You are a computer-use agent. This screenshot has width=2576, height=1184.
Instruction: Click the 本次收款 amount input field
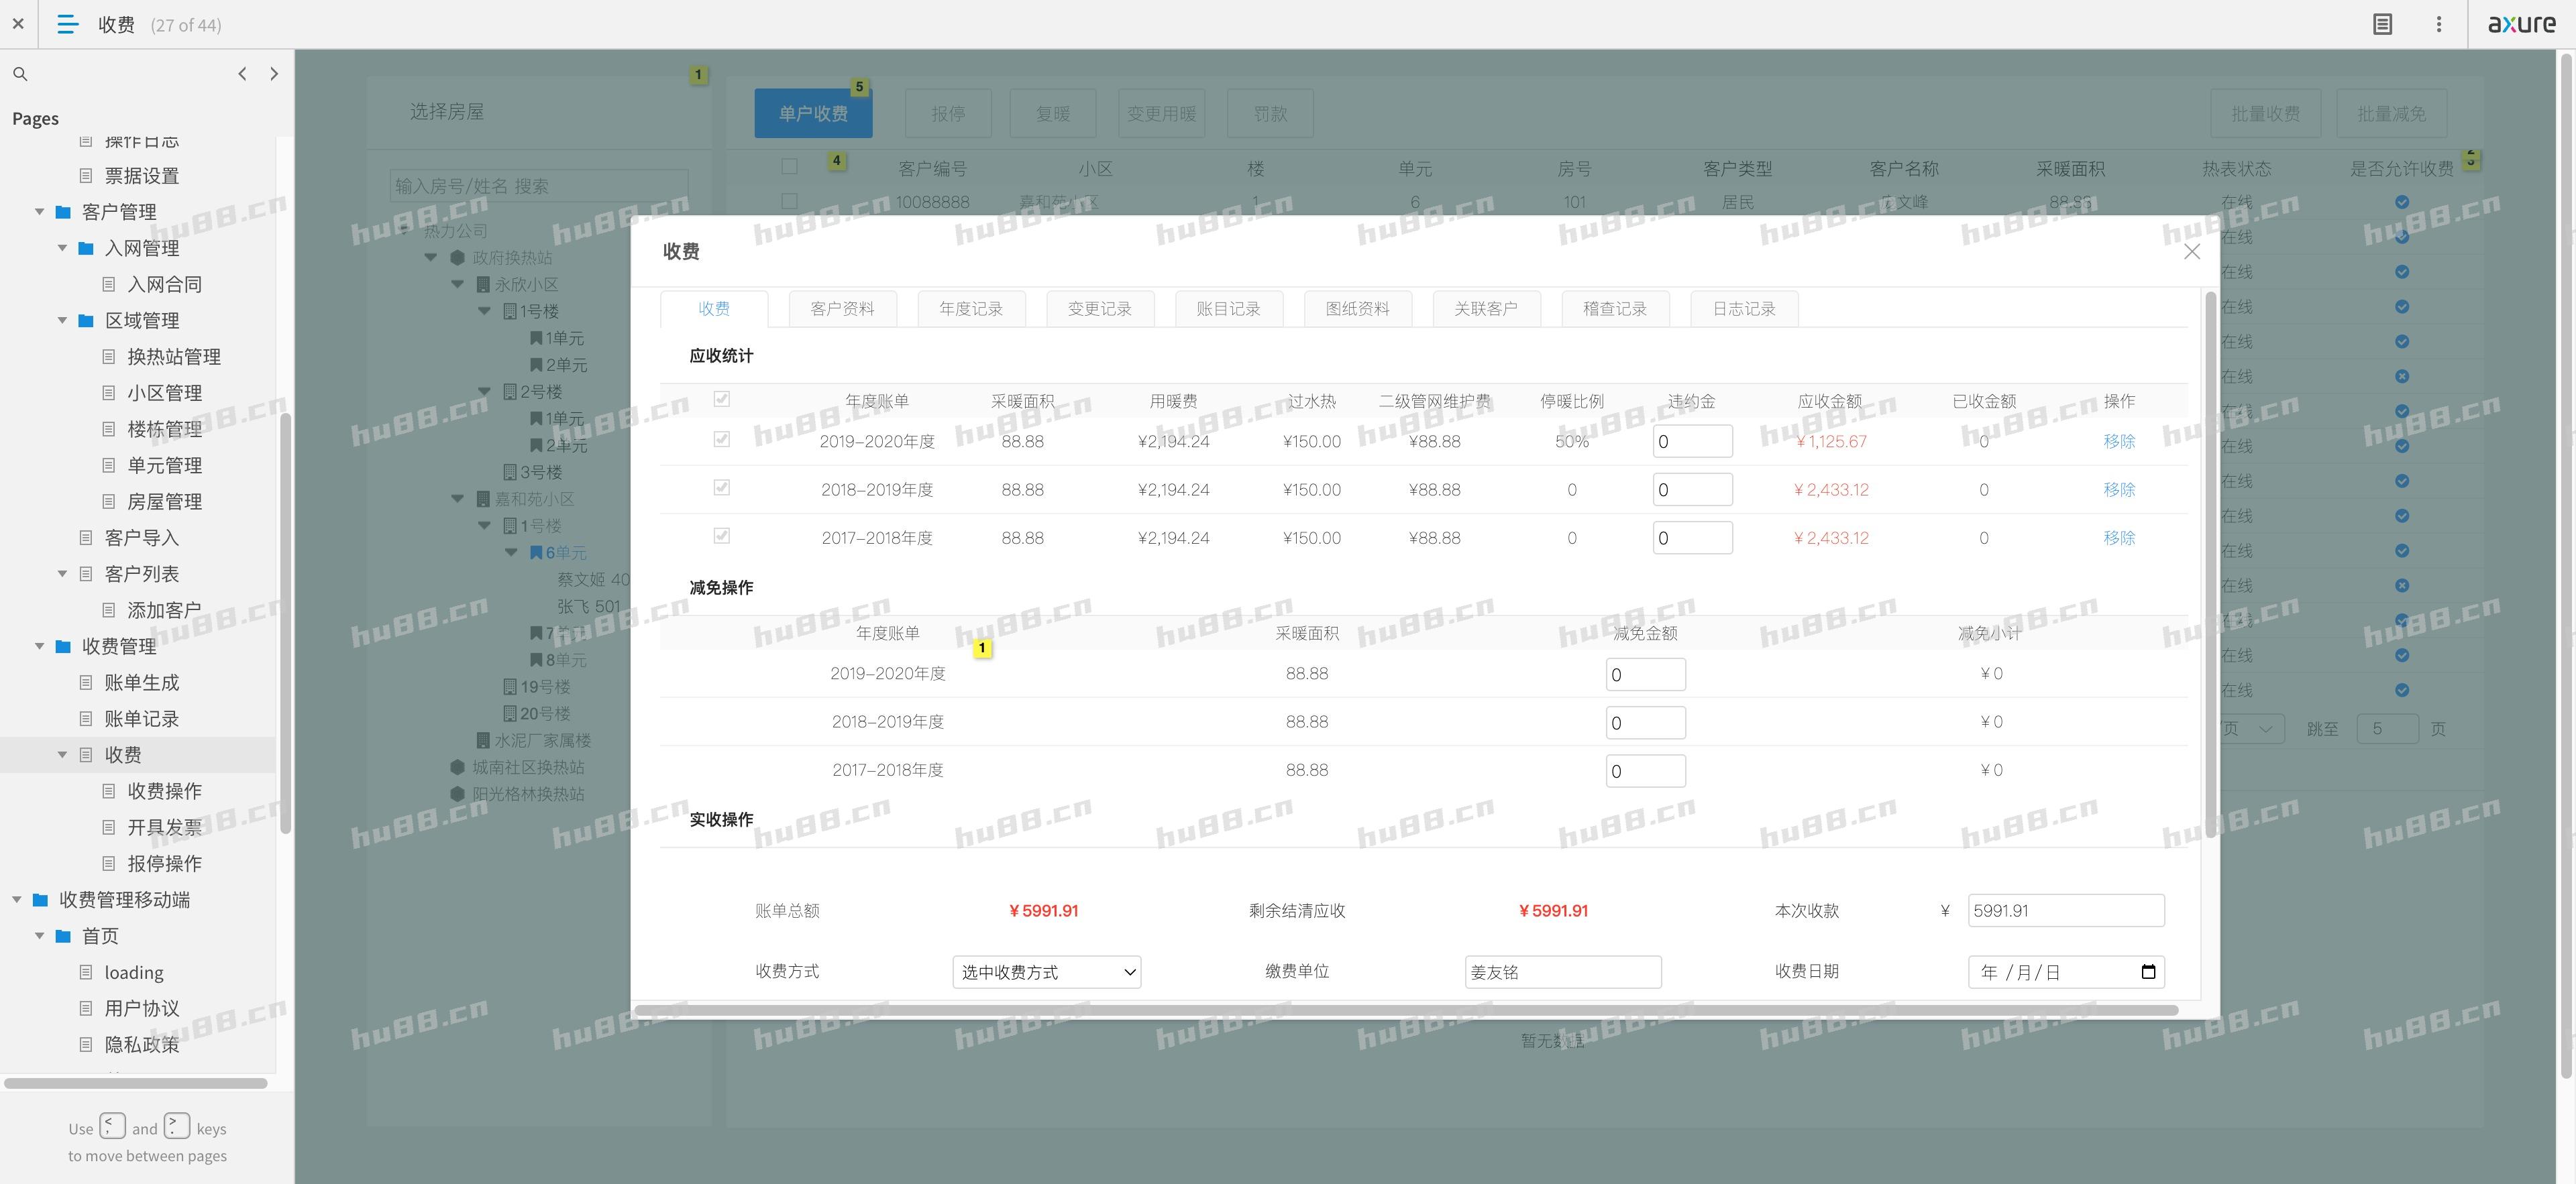pyautogui.click(x=2065, y=910)
